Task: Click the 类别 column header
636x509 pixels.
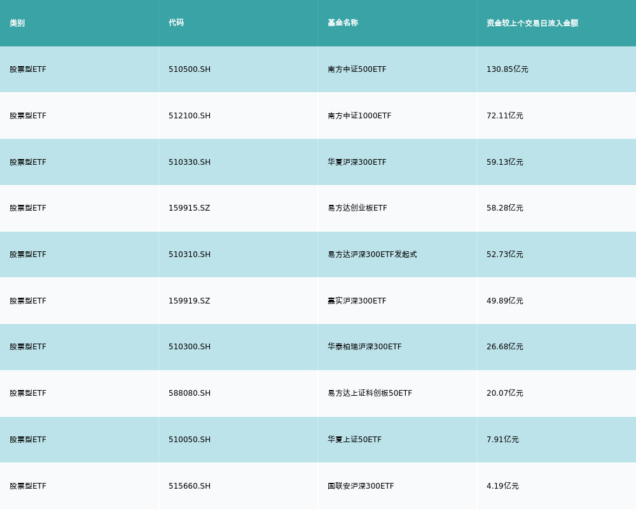Action: (17, 23)
